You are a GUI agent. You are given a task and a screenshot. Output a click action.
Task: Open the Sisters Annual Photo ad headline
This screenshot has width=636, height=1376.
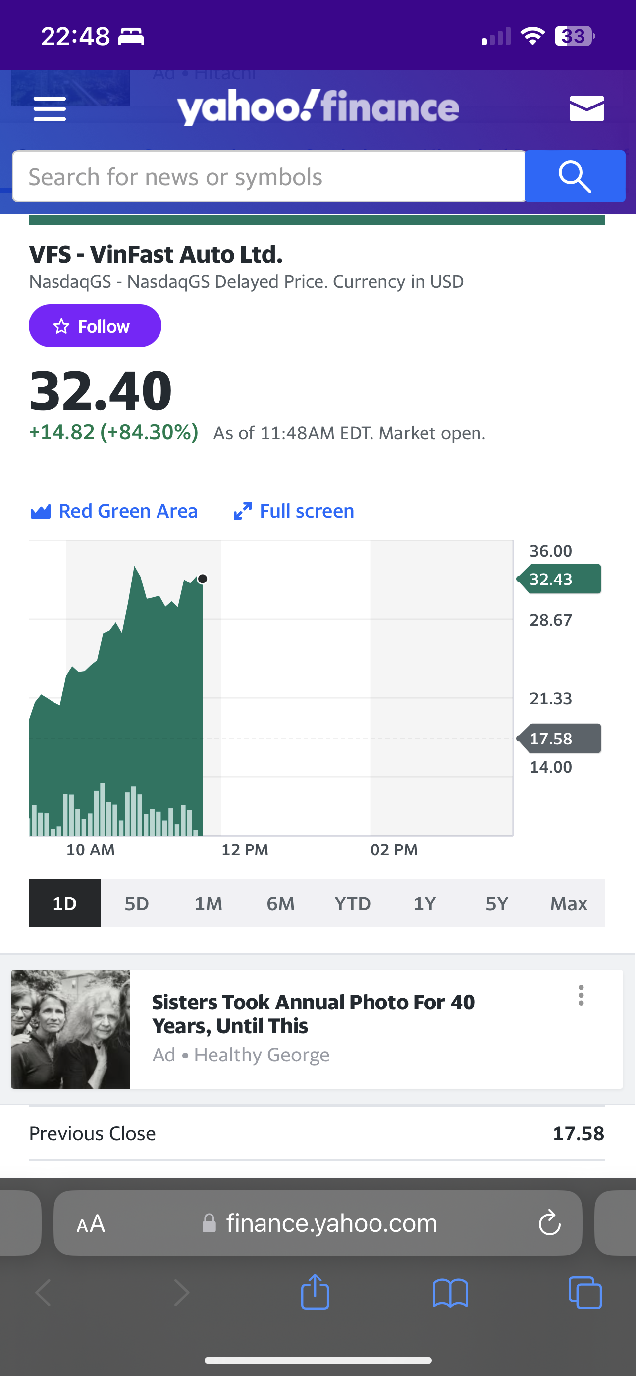(313, 1014)
